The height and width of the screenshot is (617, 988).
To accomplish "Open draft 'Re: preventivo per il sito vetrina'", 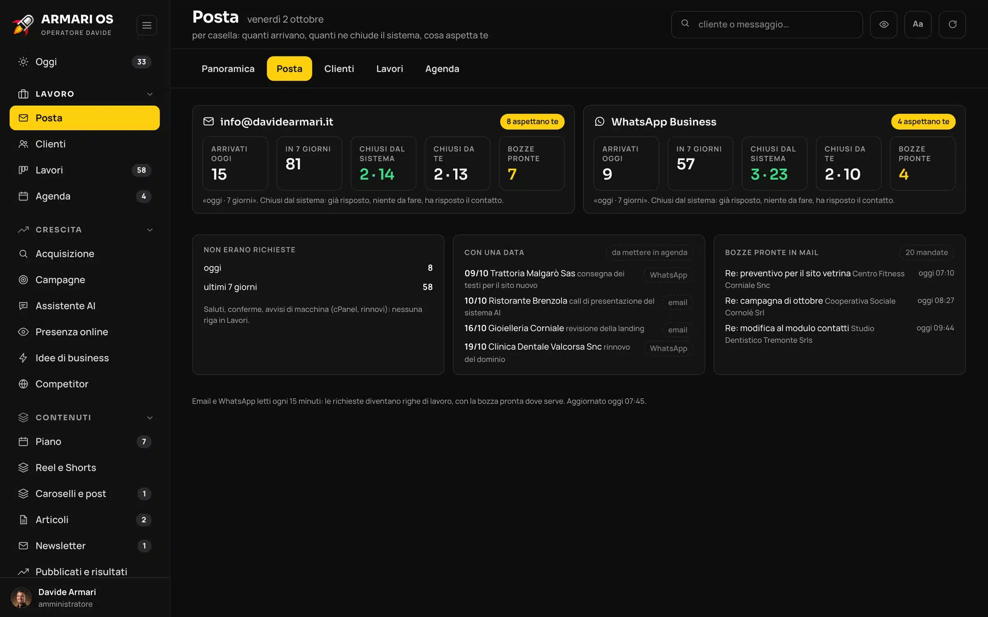I will click(x=839, y=279).
